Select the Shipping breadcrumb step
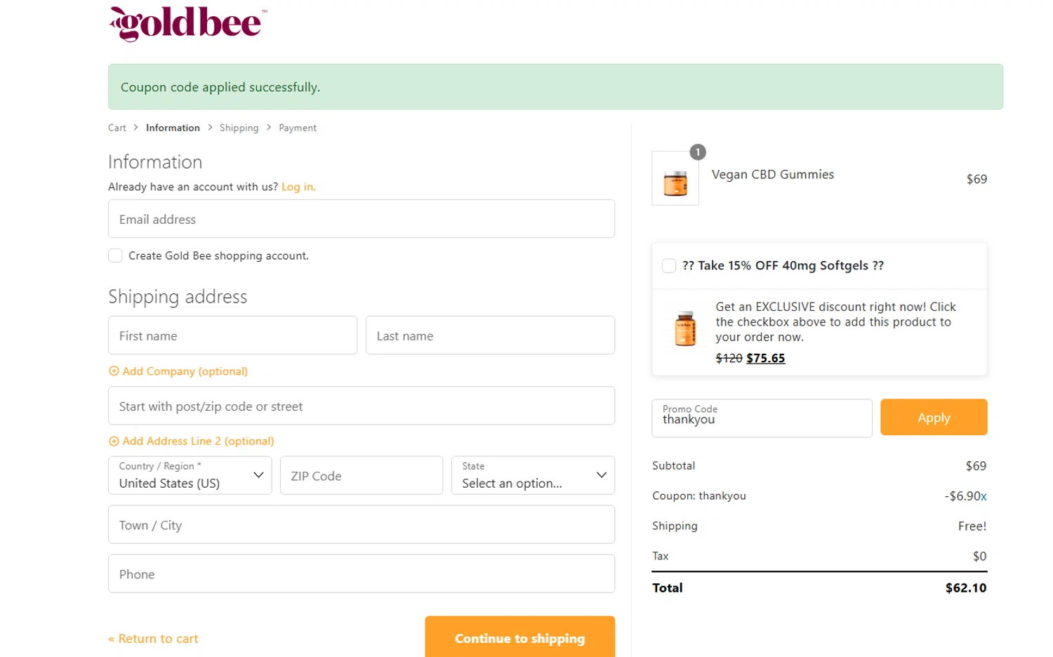This screenshot has width=1053, height=657. (x=239, y=128)
